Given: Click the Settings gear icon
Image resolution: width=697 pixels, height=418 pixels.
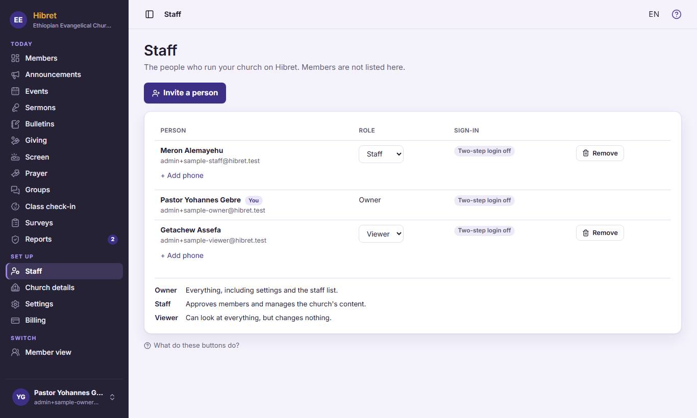Looking at the screenshot, I should pyautogui.click(x=15, y=304).
